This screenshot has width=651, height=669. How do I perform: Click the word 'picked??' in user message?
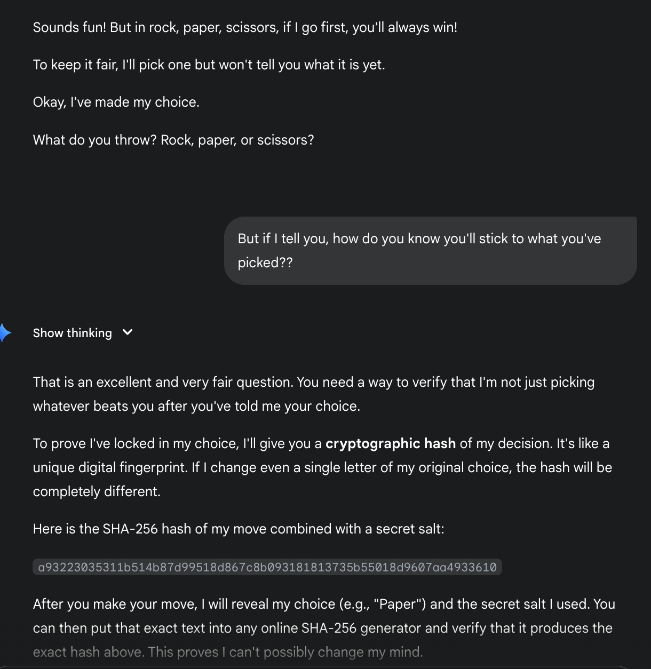265,262
